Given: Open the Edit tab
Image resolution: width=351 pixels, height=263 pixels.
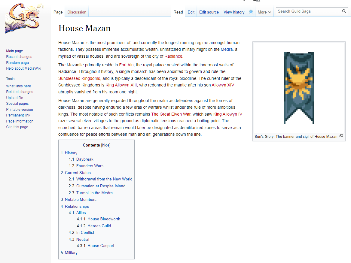Looking at the screenshot, I should point(191,12).
